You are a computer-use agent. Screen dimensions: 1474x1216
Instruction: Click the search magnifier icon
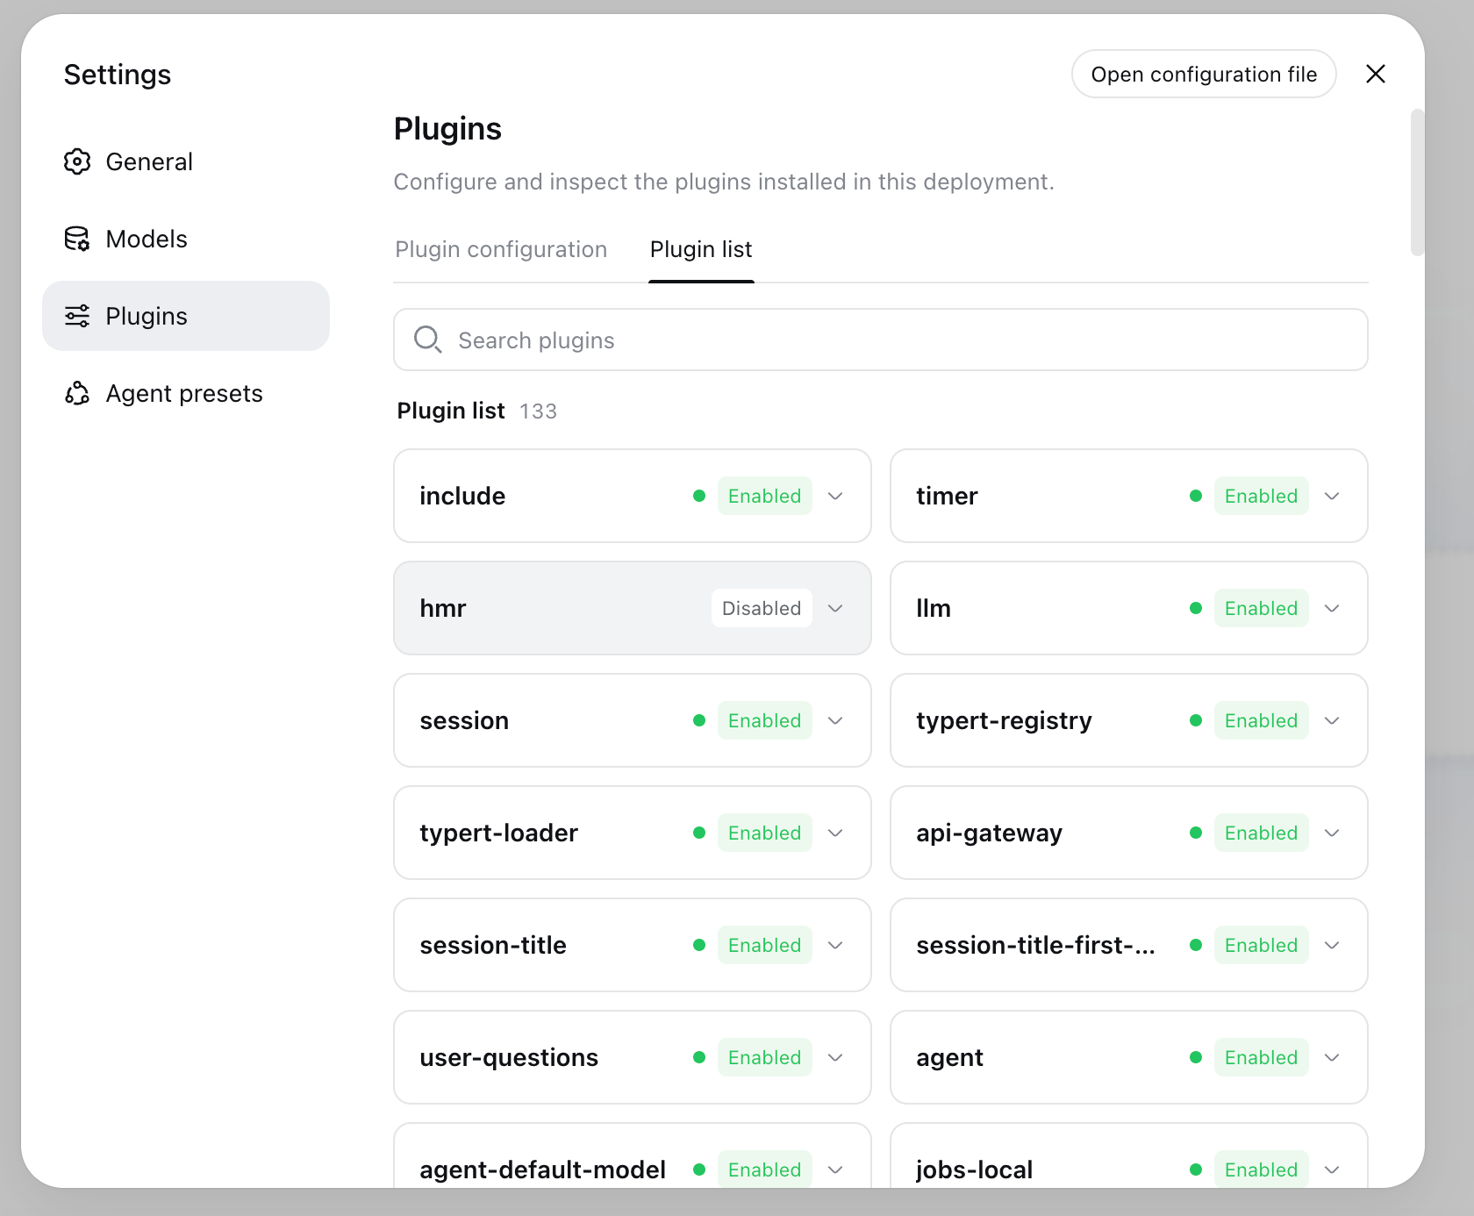tap(427, 340)
